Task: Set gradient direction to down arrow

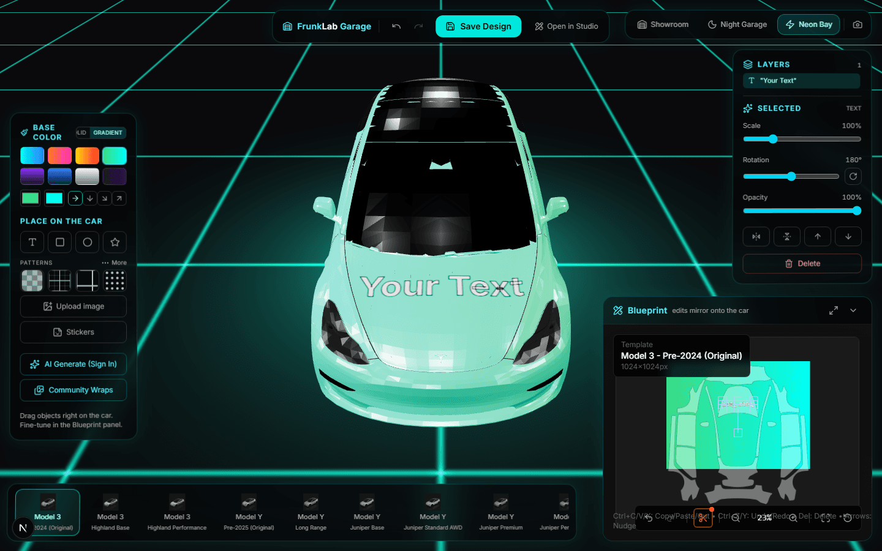Action: (x=90, y=198)
